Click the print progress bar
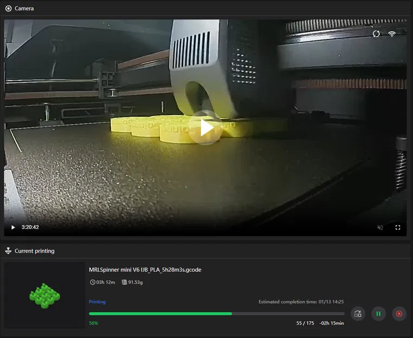413x338 pixels. 216,314
